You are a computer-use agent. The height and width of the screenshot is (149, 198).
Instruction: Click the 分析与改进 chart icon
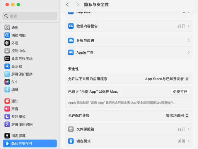coord(71,40)
